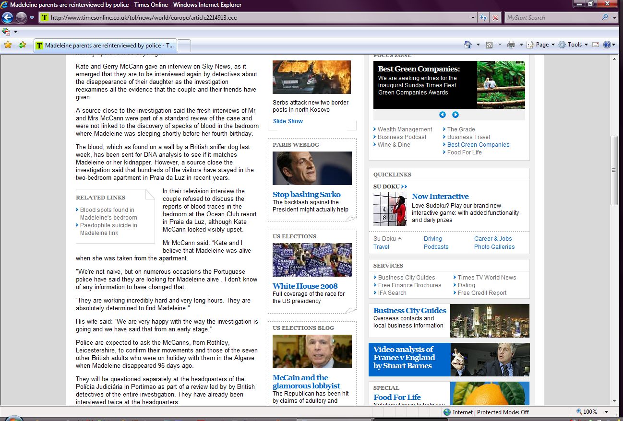Click the Home icon in command bar
This screenshot has height=421, width=623.
(x=468, y=45)
